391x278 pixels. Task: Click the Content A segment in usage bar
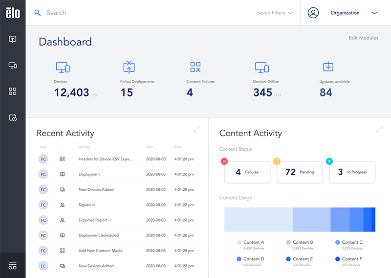click(259, 219)
